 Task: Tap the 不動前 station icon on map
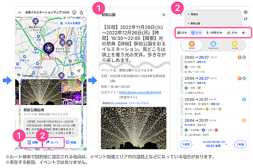point(35,49)
